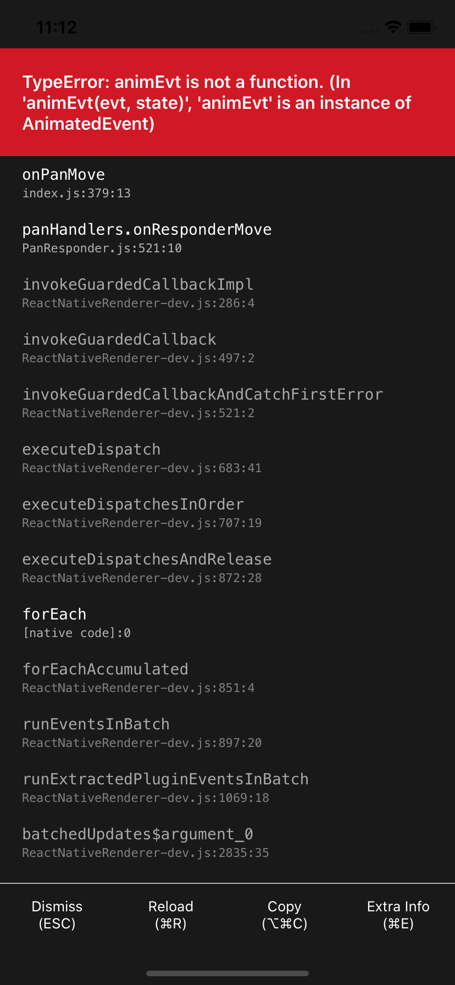Tap the clock showing 11:12
The width and height of the screenshot is (455, 985).
tap(58, 26)
